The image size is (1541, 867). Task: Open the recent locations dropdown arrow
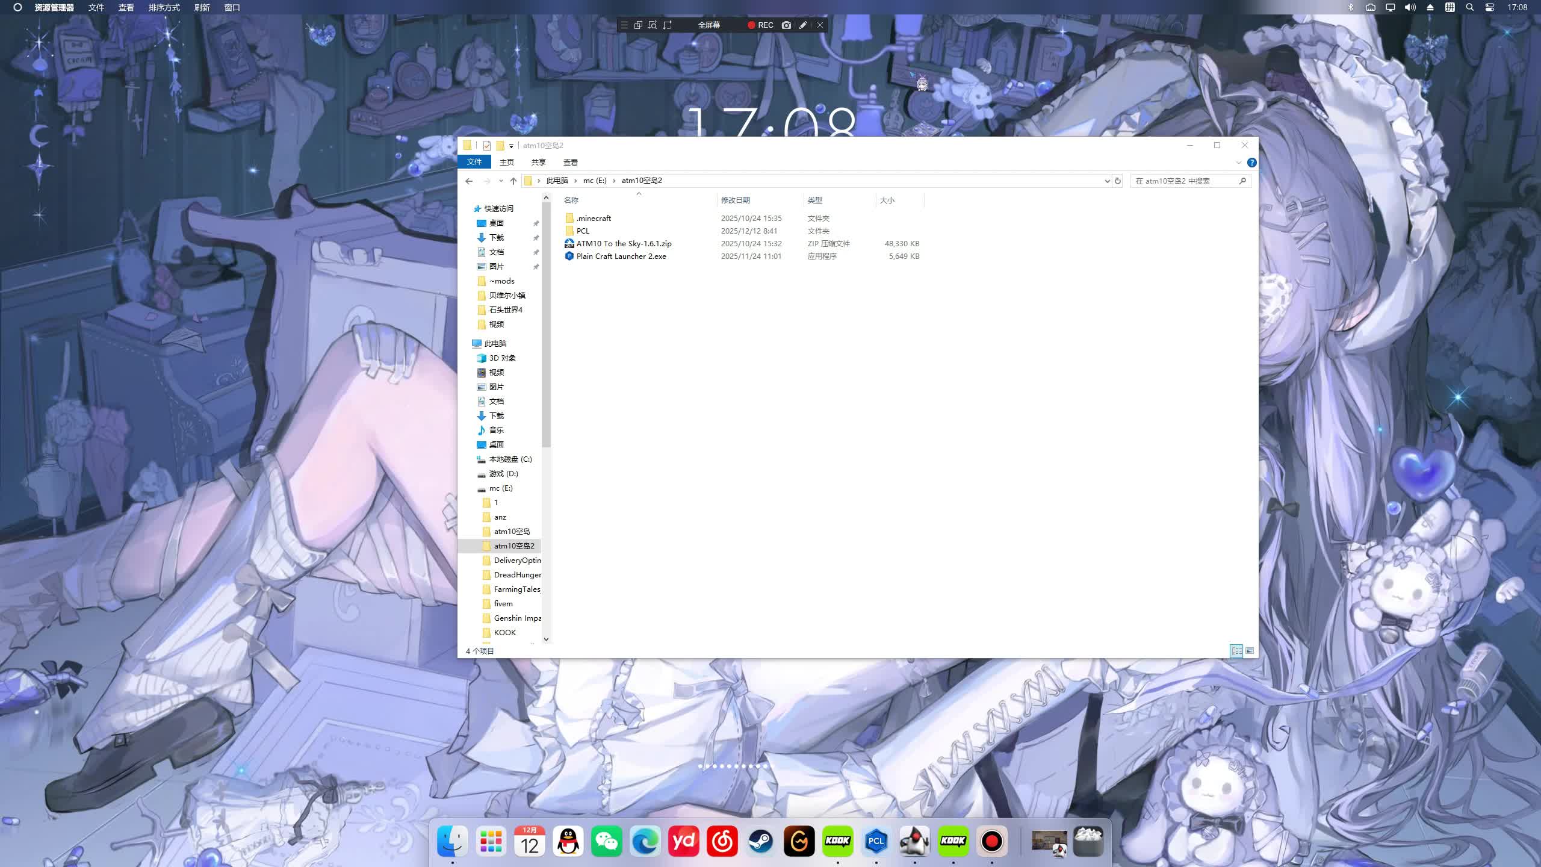pos(500,181)
